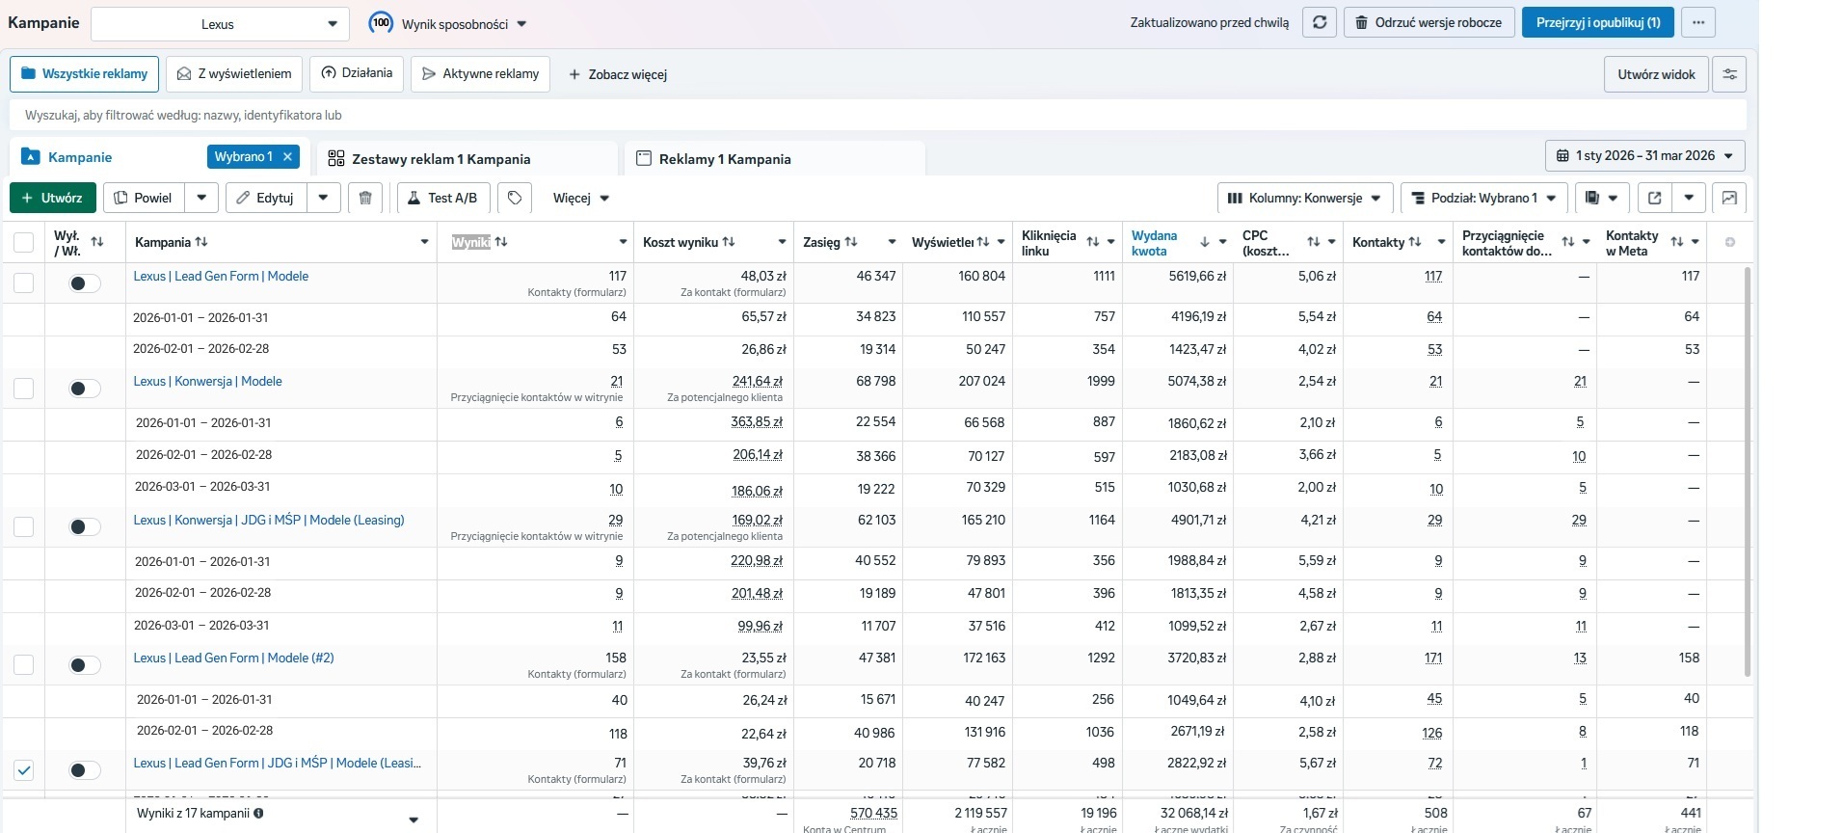
Task: Sort by the Kliknięcia linku column
Action: (x=1093, y=242)
